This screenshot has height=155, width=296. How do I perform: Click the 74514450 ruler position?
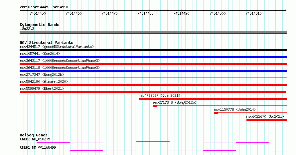point(38,13)
